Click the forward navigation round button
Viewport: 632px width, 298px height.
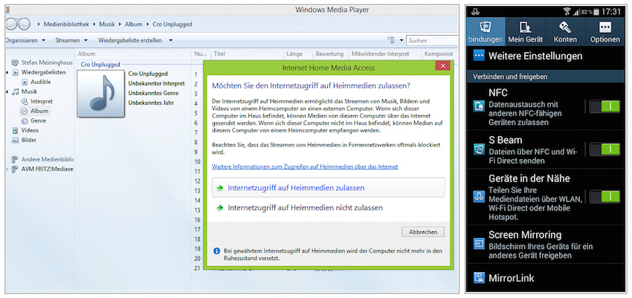pos(25,25)
